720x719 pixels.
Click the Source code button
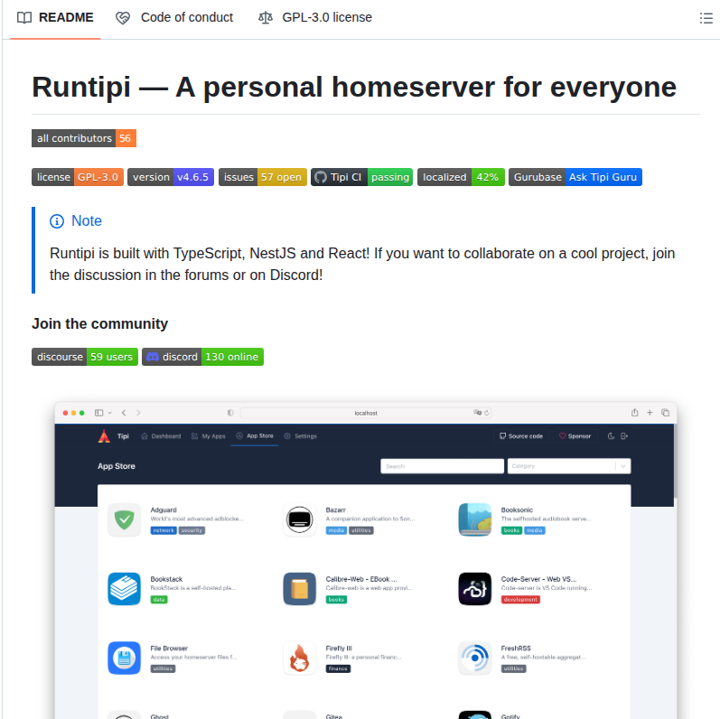pyautogui.click(x=521, y=436)
